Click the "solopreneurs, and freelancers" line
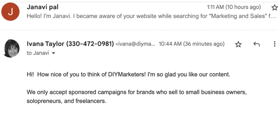278x113 pixels. click(x=67, y=102)
